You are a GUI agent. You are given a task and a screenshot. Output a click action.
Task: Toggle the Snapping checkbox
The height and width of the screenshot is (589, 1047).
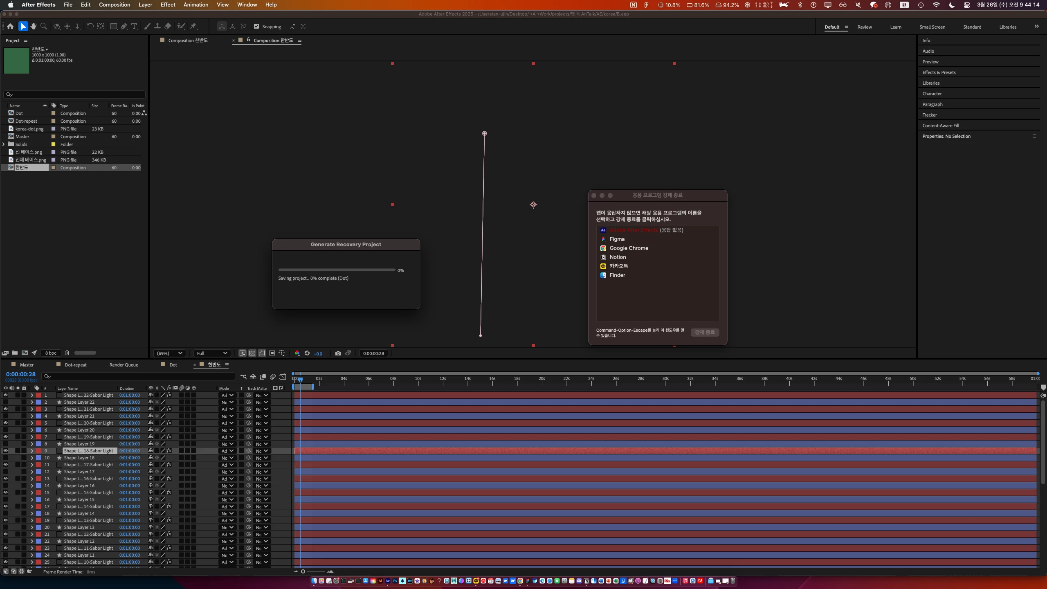(x=256, y=27)
